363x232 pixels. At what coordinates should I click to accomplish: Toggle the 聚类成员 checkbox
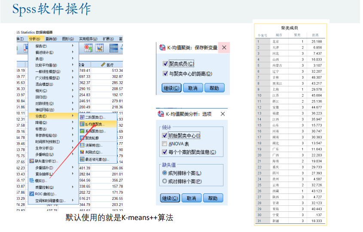165,64
